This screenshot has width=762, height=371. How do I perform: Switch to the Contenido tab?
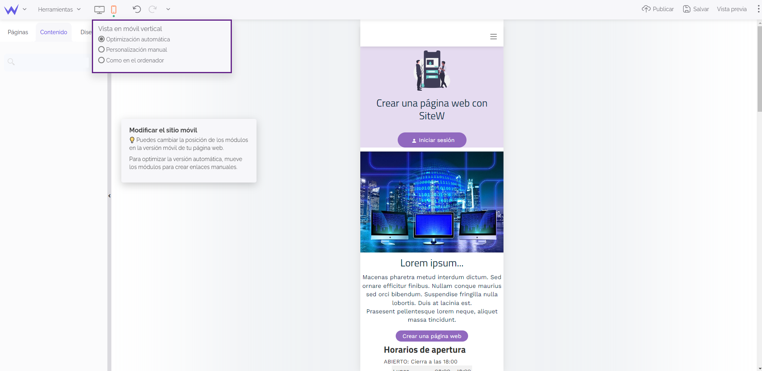pos(54,32)
